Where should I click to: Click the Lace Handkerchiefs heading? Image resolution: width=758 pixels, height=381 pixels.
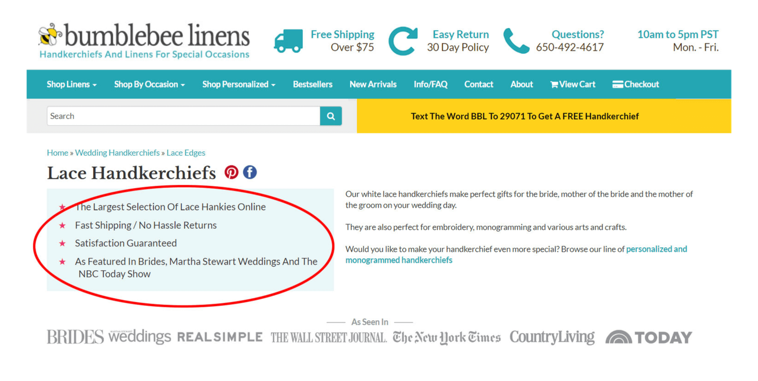(131, 173)
